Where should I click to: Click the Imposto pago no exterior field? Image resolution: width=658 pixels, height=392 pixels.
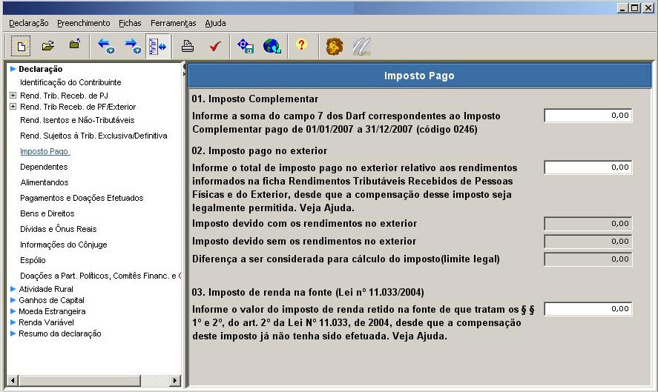(588, 167)
